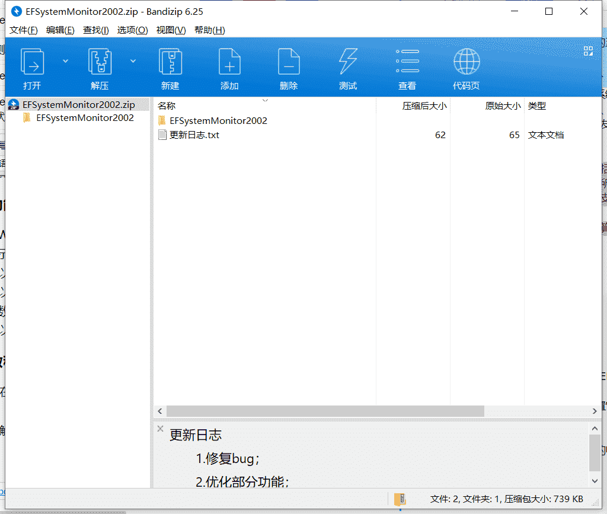Viewport: 607px width, 514px height.
Task: Open the 查找(I) menu
Action: point(95,30)
